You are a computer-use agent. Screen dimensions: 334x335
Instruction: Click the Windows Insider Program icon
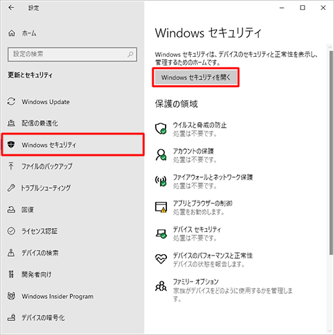click(11, 296)
